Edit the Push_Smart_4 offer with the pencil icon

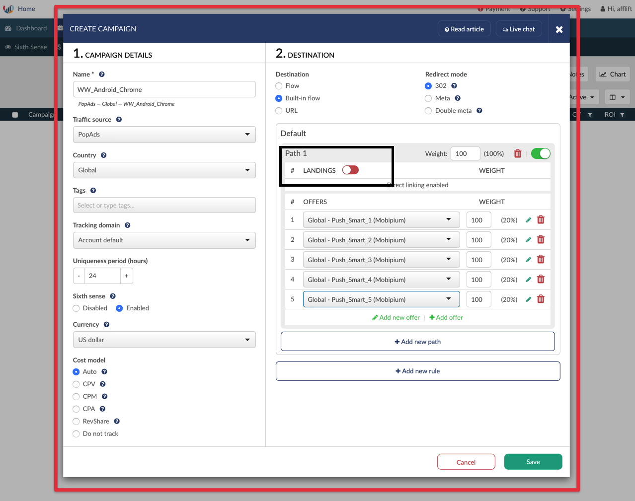(529, 280)
